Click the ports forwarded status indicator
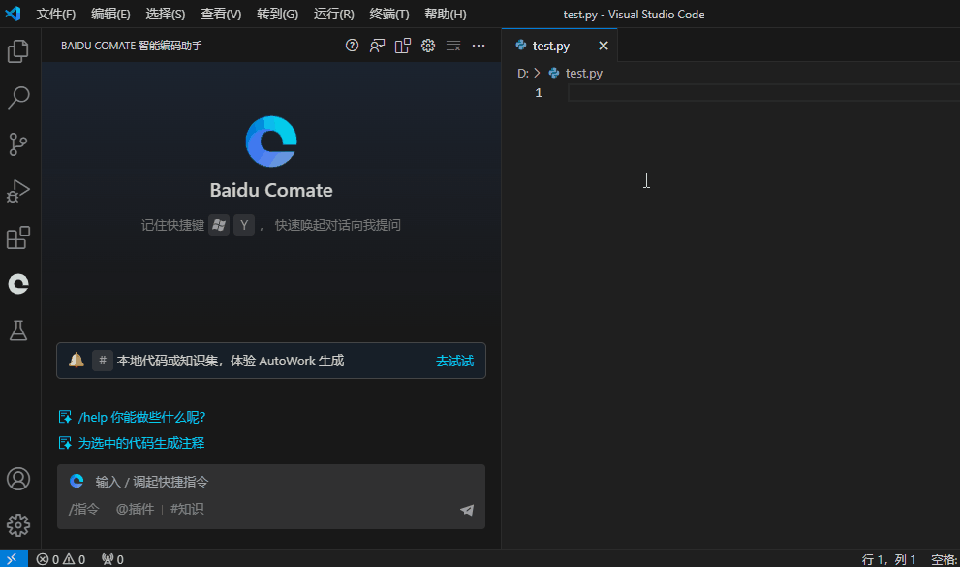Screen dimensions: 960x567 tap(112, 559)
